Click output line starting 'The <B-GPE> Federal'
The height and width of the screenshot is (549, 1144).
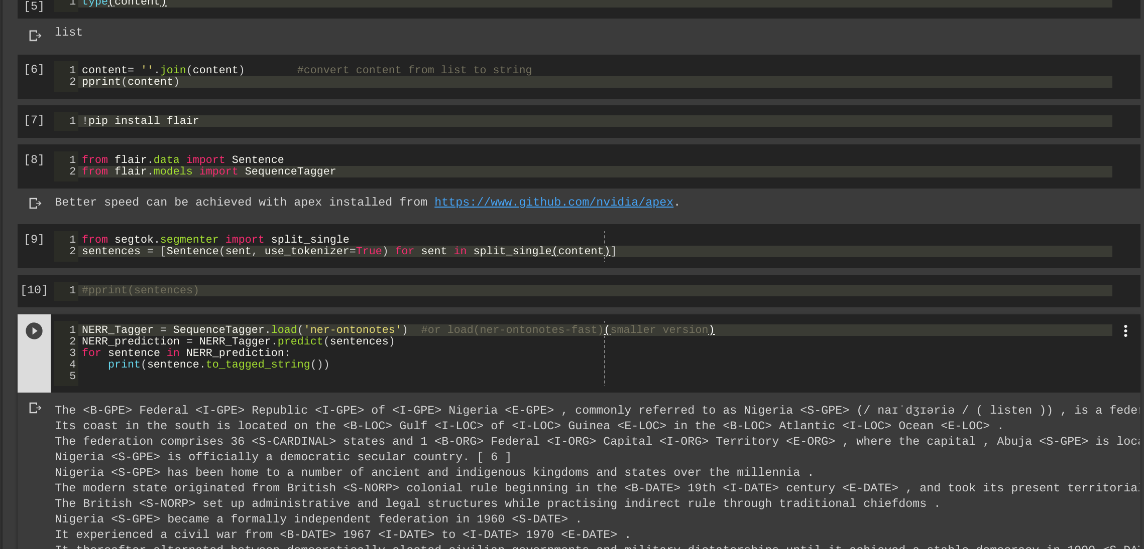coord(597,410)
